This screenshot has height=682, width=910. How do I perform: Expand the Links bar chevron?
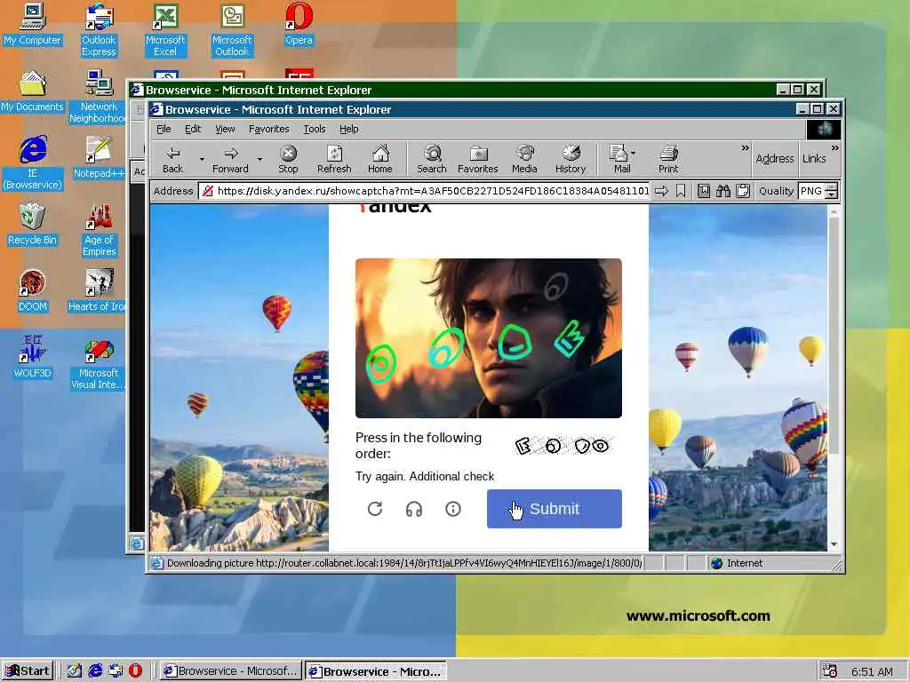pyautogui.click(x=834, y=148)
